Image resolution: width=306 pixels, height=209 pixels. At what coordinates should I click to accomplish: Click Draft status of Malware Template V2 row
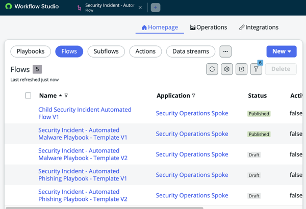click(254, 155)
